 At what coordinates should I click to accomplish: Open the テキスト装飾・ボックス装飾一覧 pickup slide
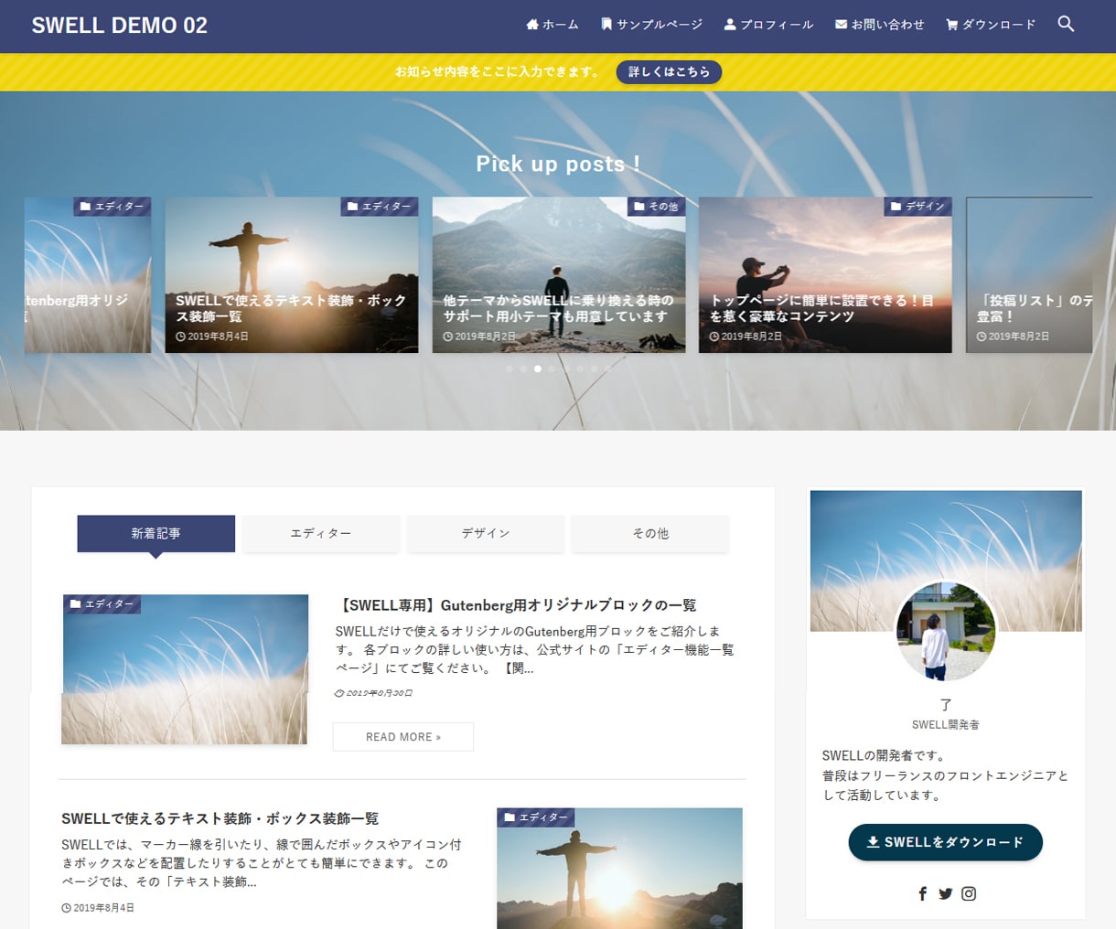[x=292, y=275]
